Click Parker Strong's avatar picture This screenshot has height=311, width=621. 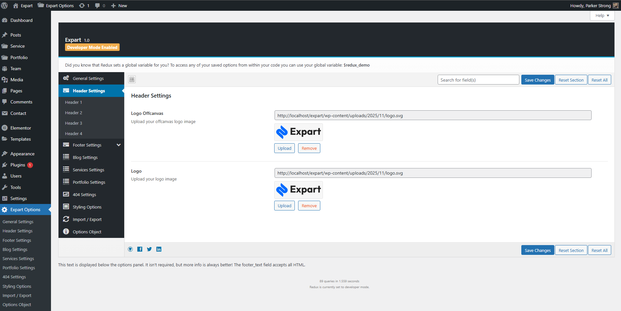coord(615,6)
